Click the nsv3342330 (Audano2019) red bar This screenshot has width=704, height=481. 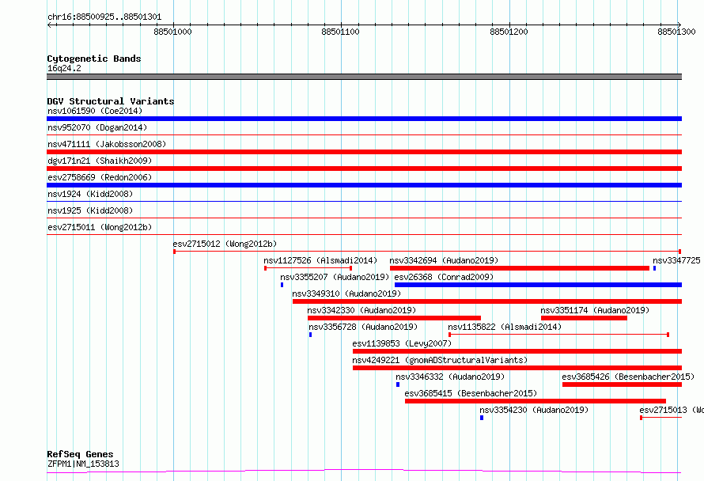(x=394, y=318)
